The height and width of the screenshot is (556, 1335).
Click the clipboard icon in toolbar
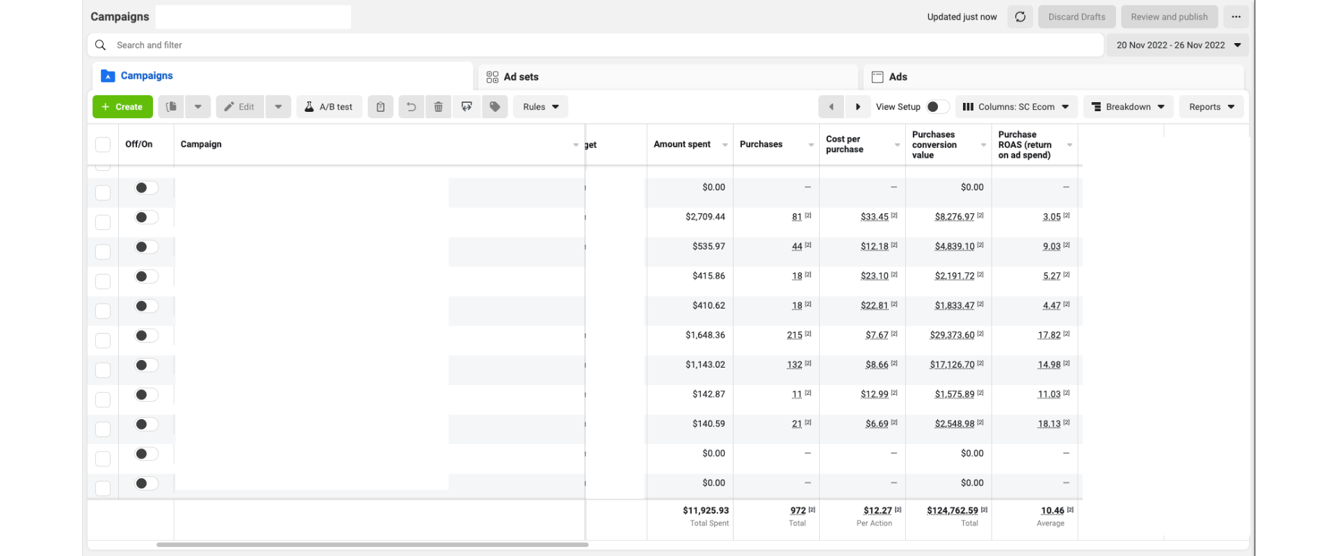(380, 106)
